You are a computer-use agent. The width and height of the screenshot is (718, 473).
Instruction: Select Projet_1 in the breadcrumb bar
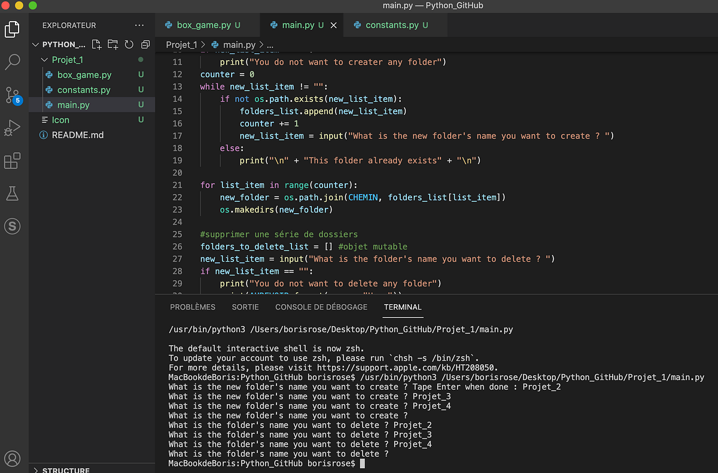click(x=181, y=44)
